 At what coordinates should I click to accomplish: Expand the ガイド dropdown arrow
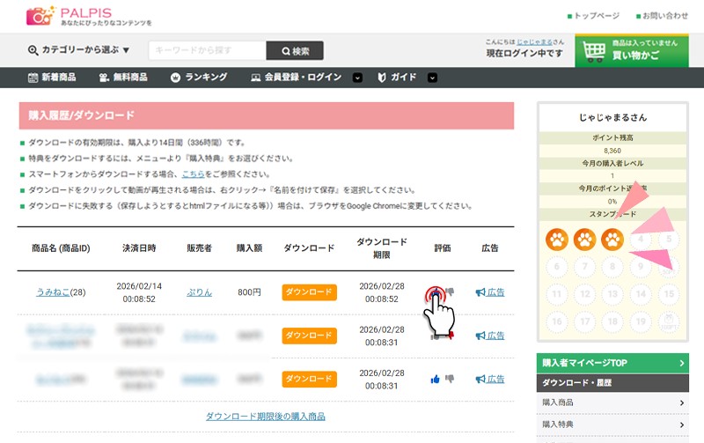[432, 78]
